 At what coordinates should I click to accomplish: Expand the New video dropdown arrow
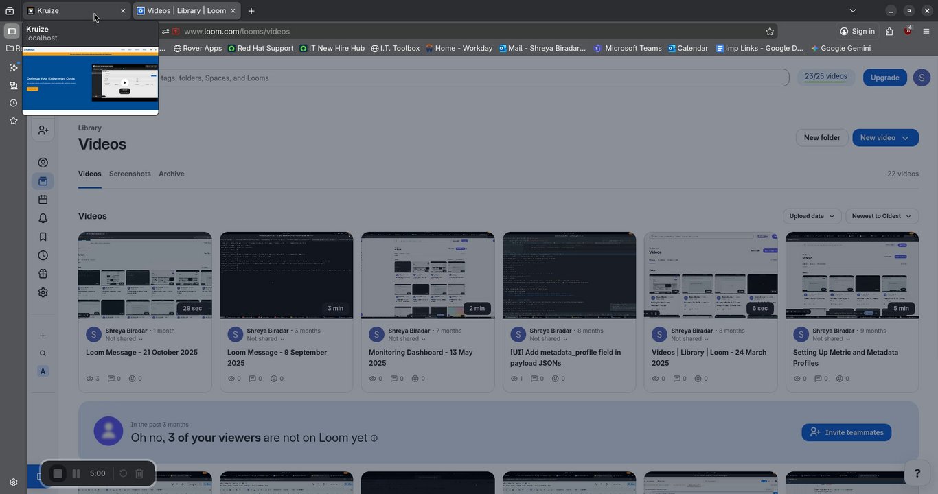tap(905, 138)
